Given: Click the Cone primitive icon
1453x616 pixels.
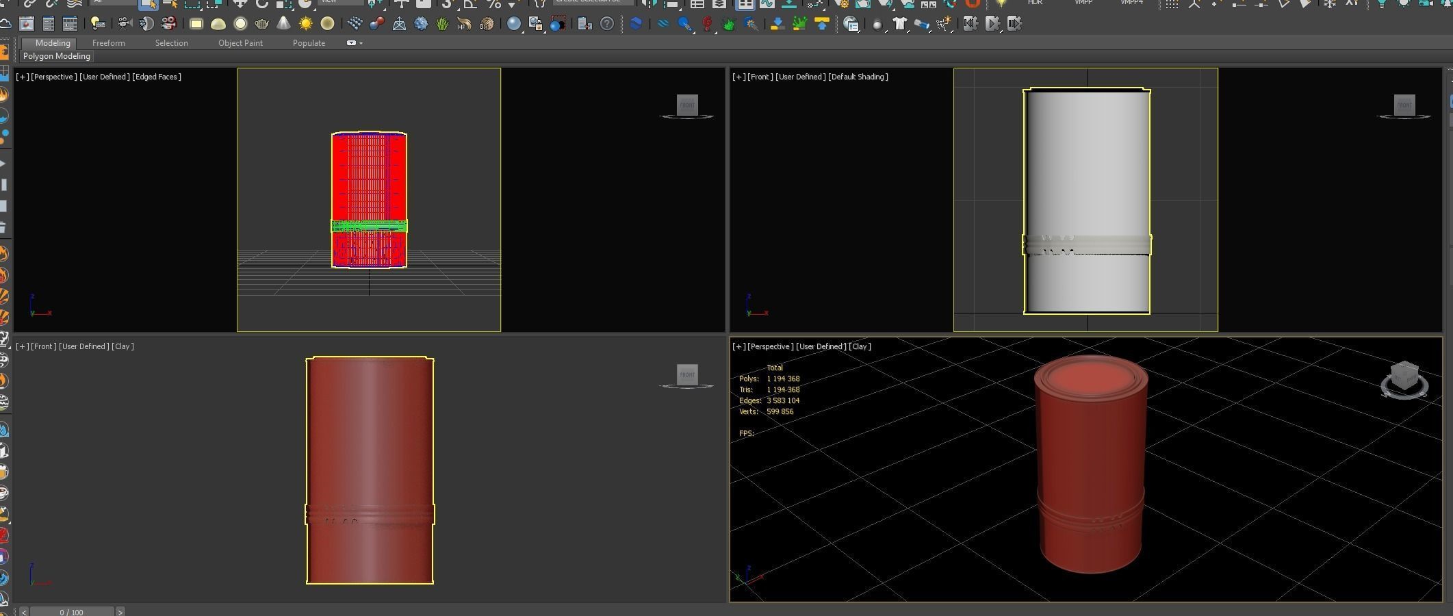Looking at the screenshot, I should [283, 24].
